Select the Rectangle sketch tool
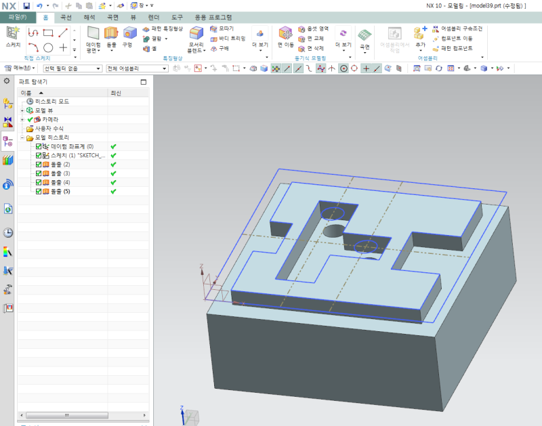Screen dimensions: 542x426 click(48, 32)
